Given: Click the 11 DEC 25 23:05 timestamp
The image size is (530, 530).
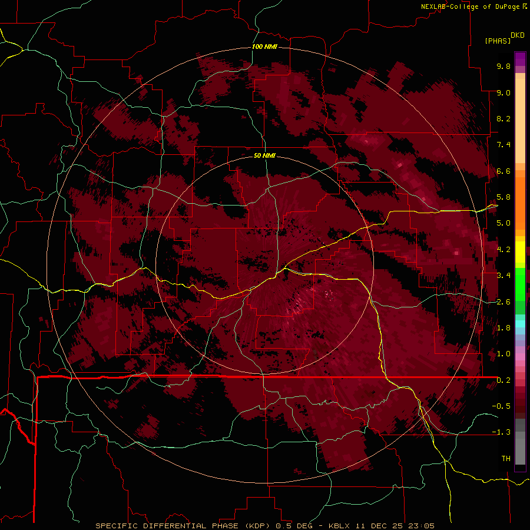Looking at the screenshot, I should (395, 526).
